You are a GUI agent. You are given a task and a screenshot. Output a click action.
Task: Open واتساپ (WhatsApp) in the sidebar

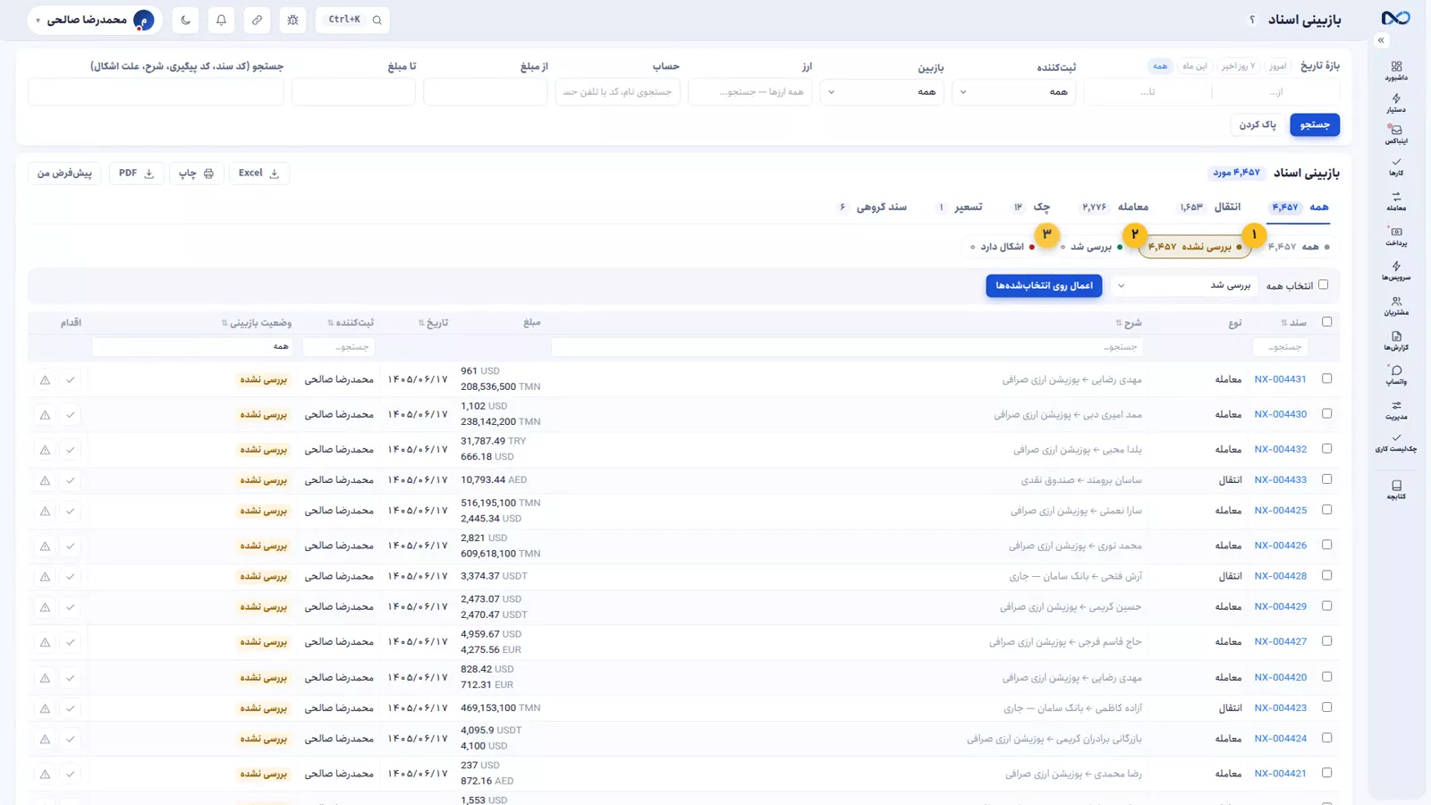point(1396,376)
